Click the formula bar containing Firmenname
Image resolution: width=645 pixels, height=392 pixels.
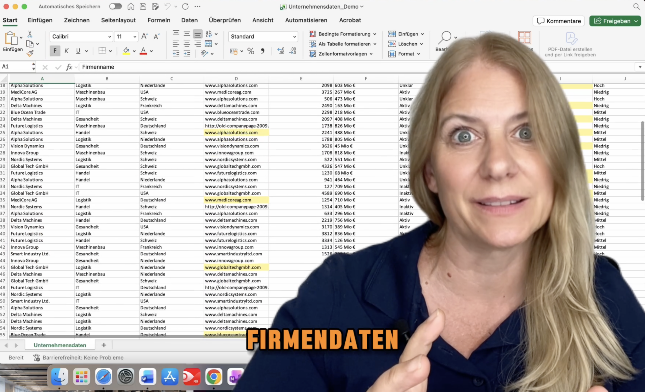pos(357,67)
